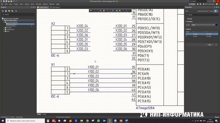
Task: Open the Windows Start menu
Action: 3,121
